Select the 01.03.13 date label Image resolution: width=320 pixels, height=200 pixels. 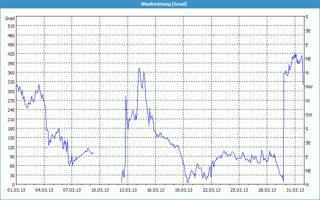click(16, 190)
